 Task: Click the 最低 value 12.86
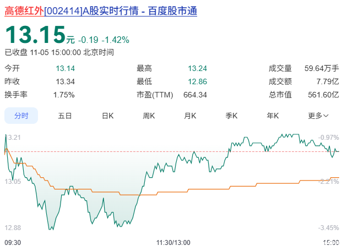197,81
